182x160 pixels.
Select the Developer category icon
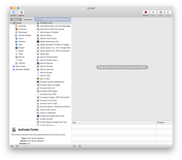point(16,32)
